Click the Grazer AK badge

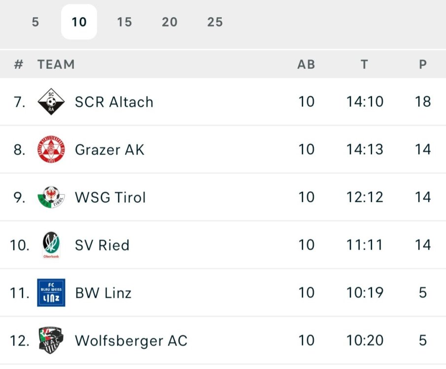pos(51,150)
